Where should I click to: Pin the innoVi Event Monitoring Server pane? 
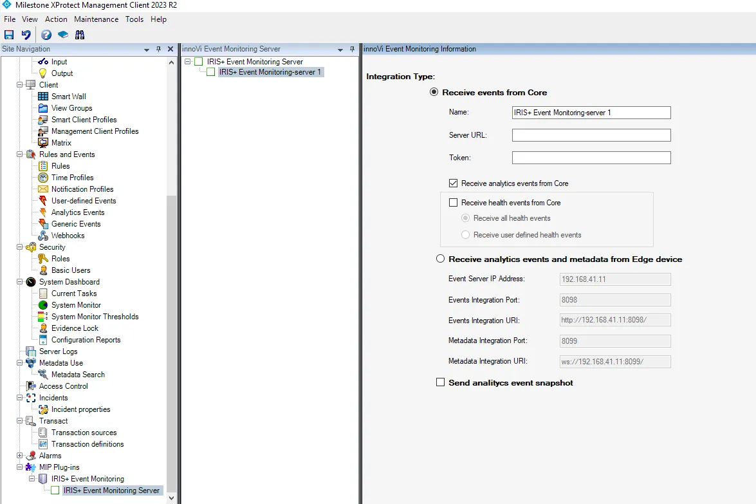(353, 49)
